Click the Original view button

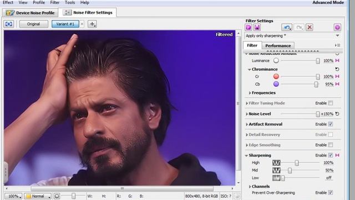[33, 24]
